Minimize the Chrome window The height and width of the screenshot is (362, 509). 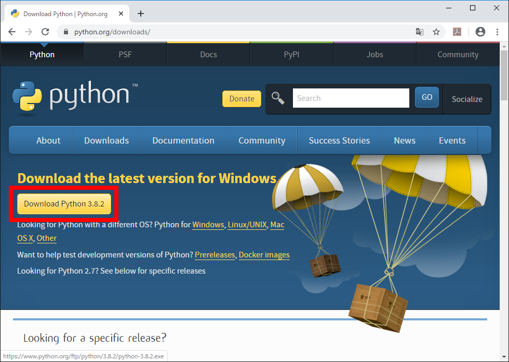(x=449, y=8)
